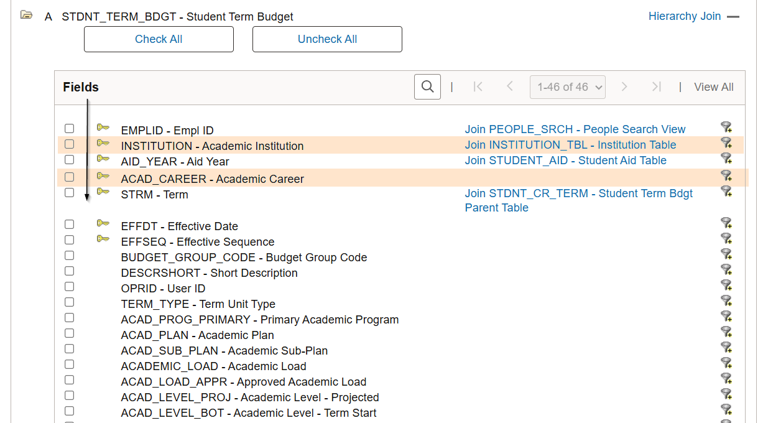Image resolution: width=763 pixels, height=423 pixels.
Task: Click View All fields link
Action: point(713,87)
